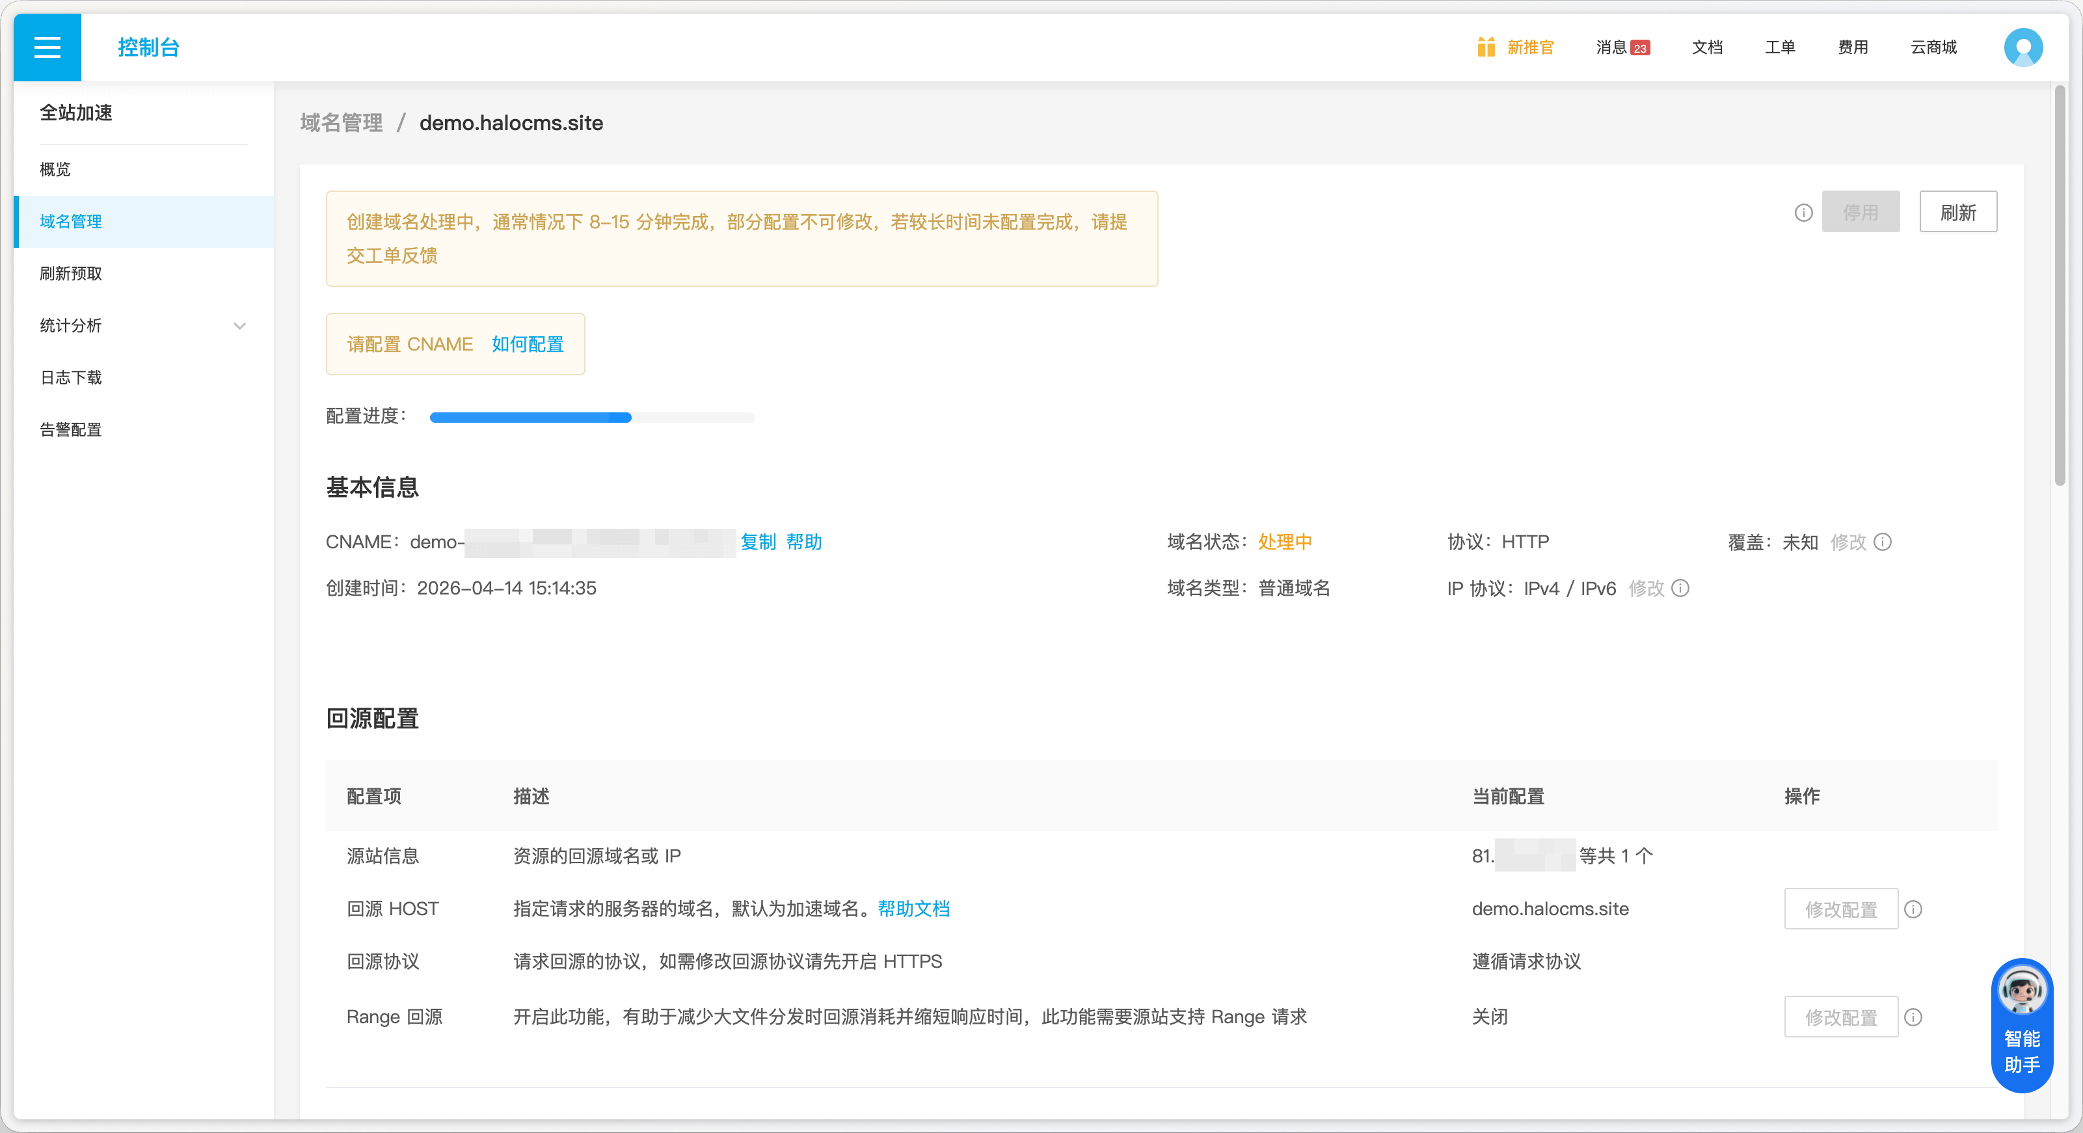The width and height of the screenshot is (2083, 1133).
Task: Click info icon beside 停用 button
Action: 1803,213
